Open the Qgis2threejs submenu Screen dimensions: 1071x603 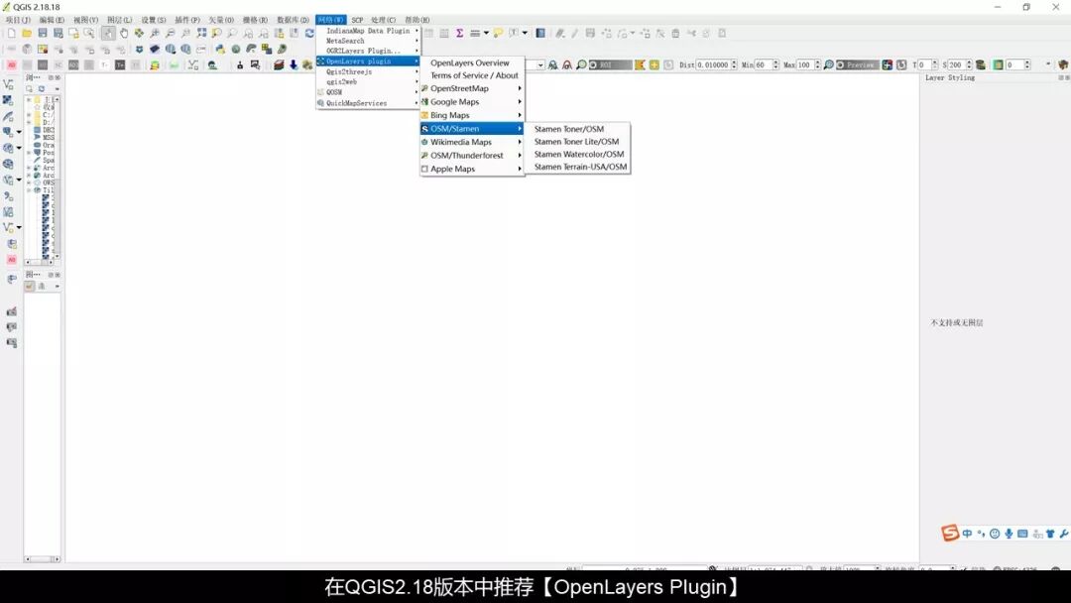click(x=368, y=71)
